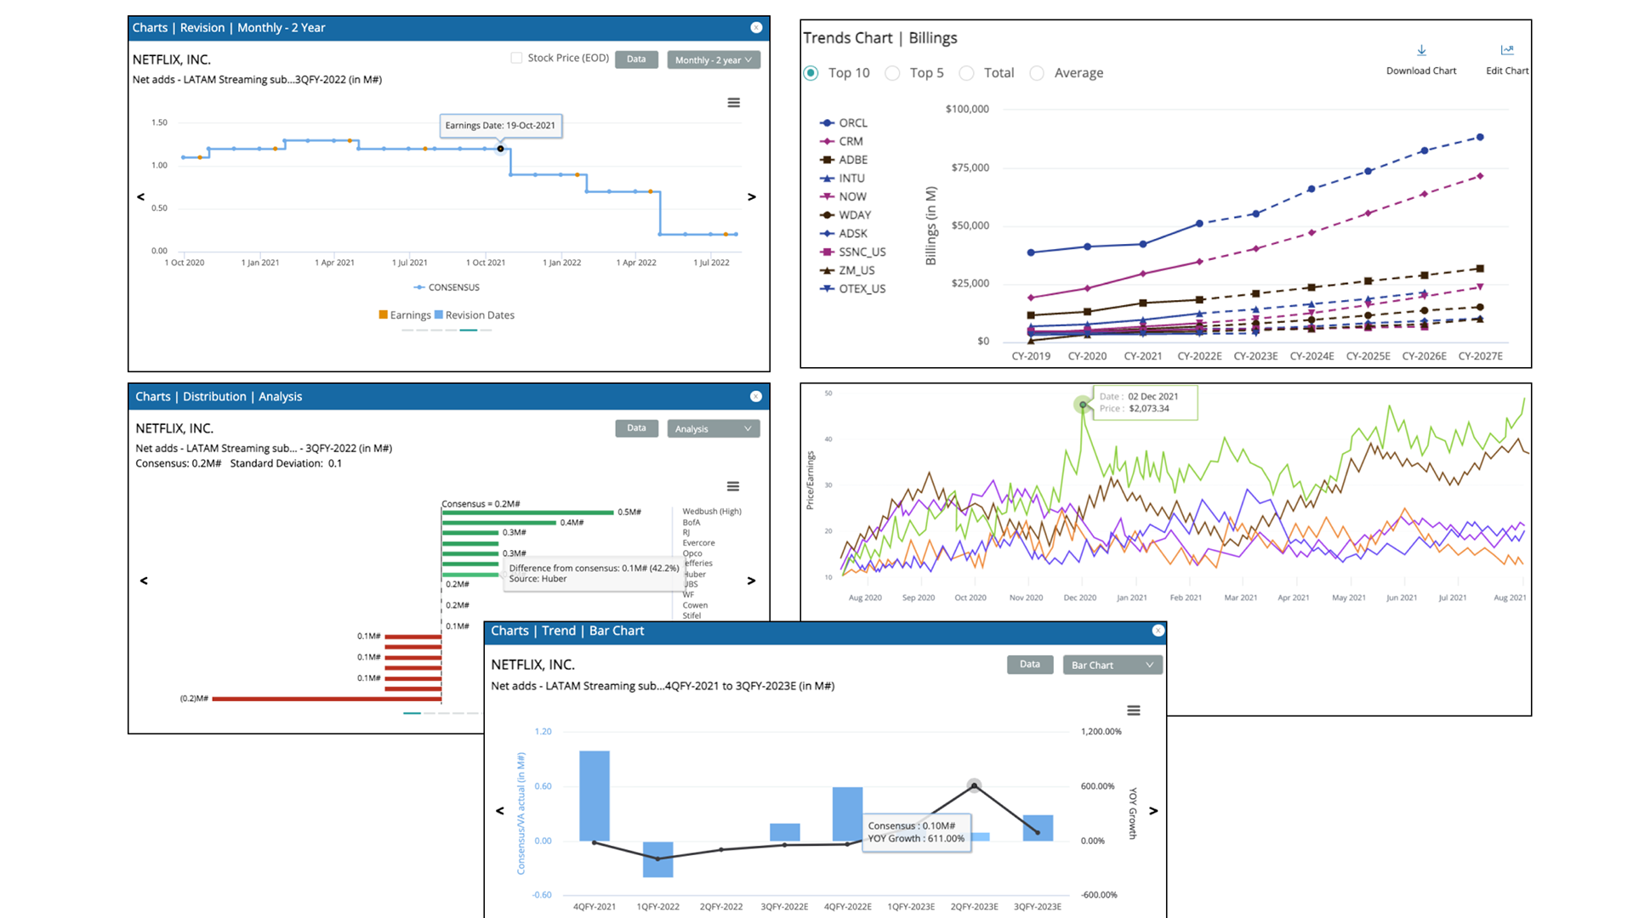The image size is (1633, 918).
Task: Click ORCL CY-2027E data point
Action: coord(1480,138)
